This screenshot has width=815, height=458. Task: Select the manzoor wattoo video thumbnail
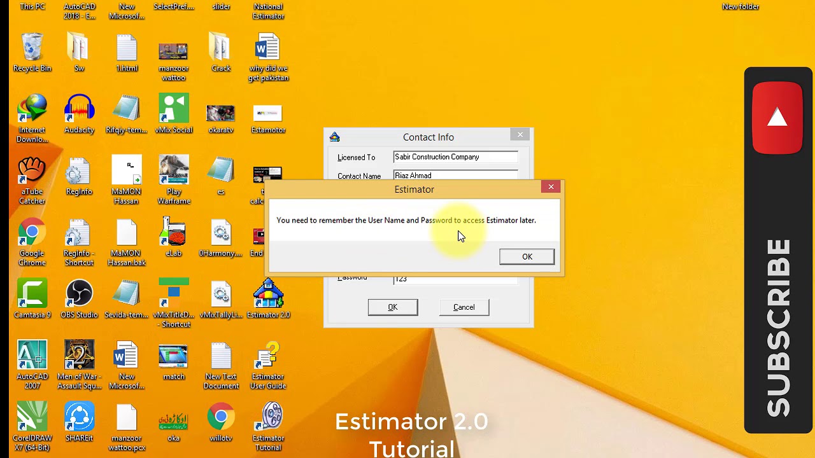[173, 51]
